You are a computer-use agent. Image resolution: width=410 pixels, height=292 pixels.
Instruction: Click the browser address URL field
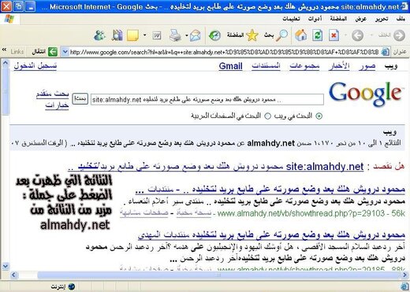pyautogui.click(x=224, y=52)
